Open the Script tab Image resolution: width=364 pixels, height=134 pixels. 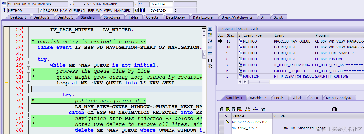pyautogui.click(x=278, y=17)
